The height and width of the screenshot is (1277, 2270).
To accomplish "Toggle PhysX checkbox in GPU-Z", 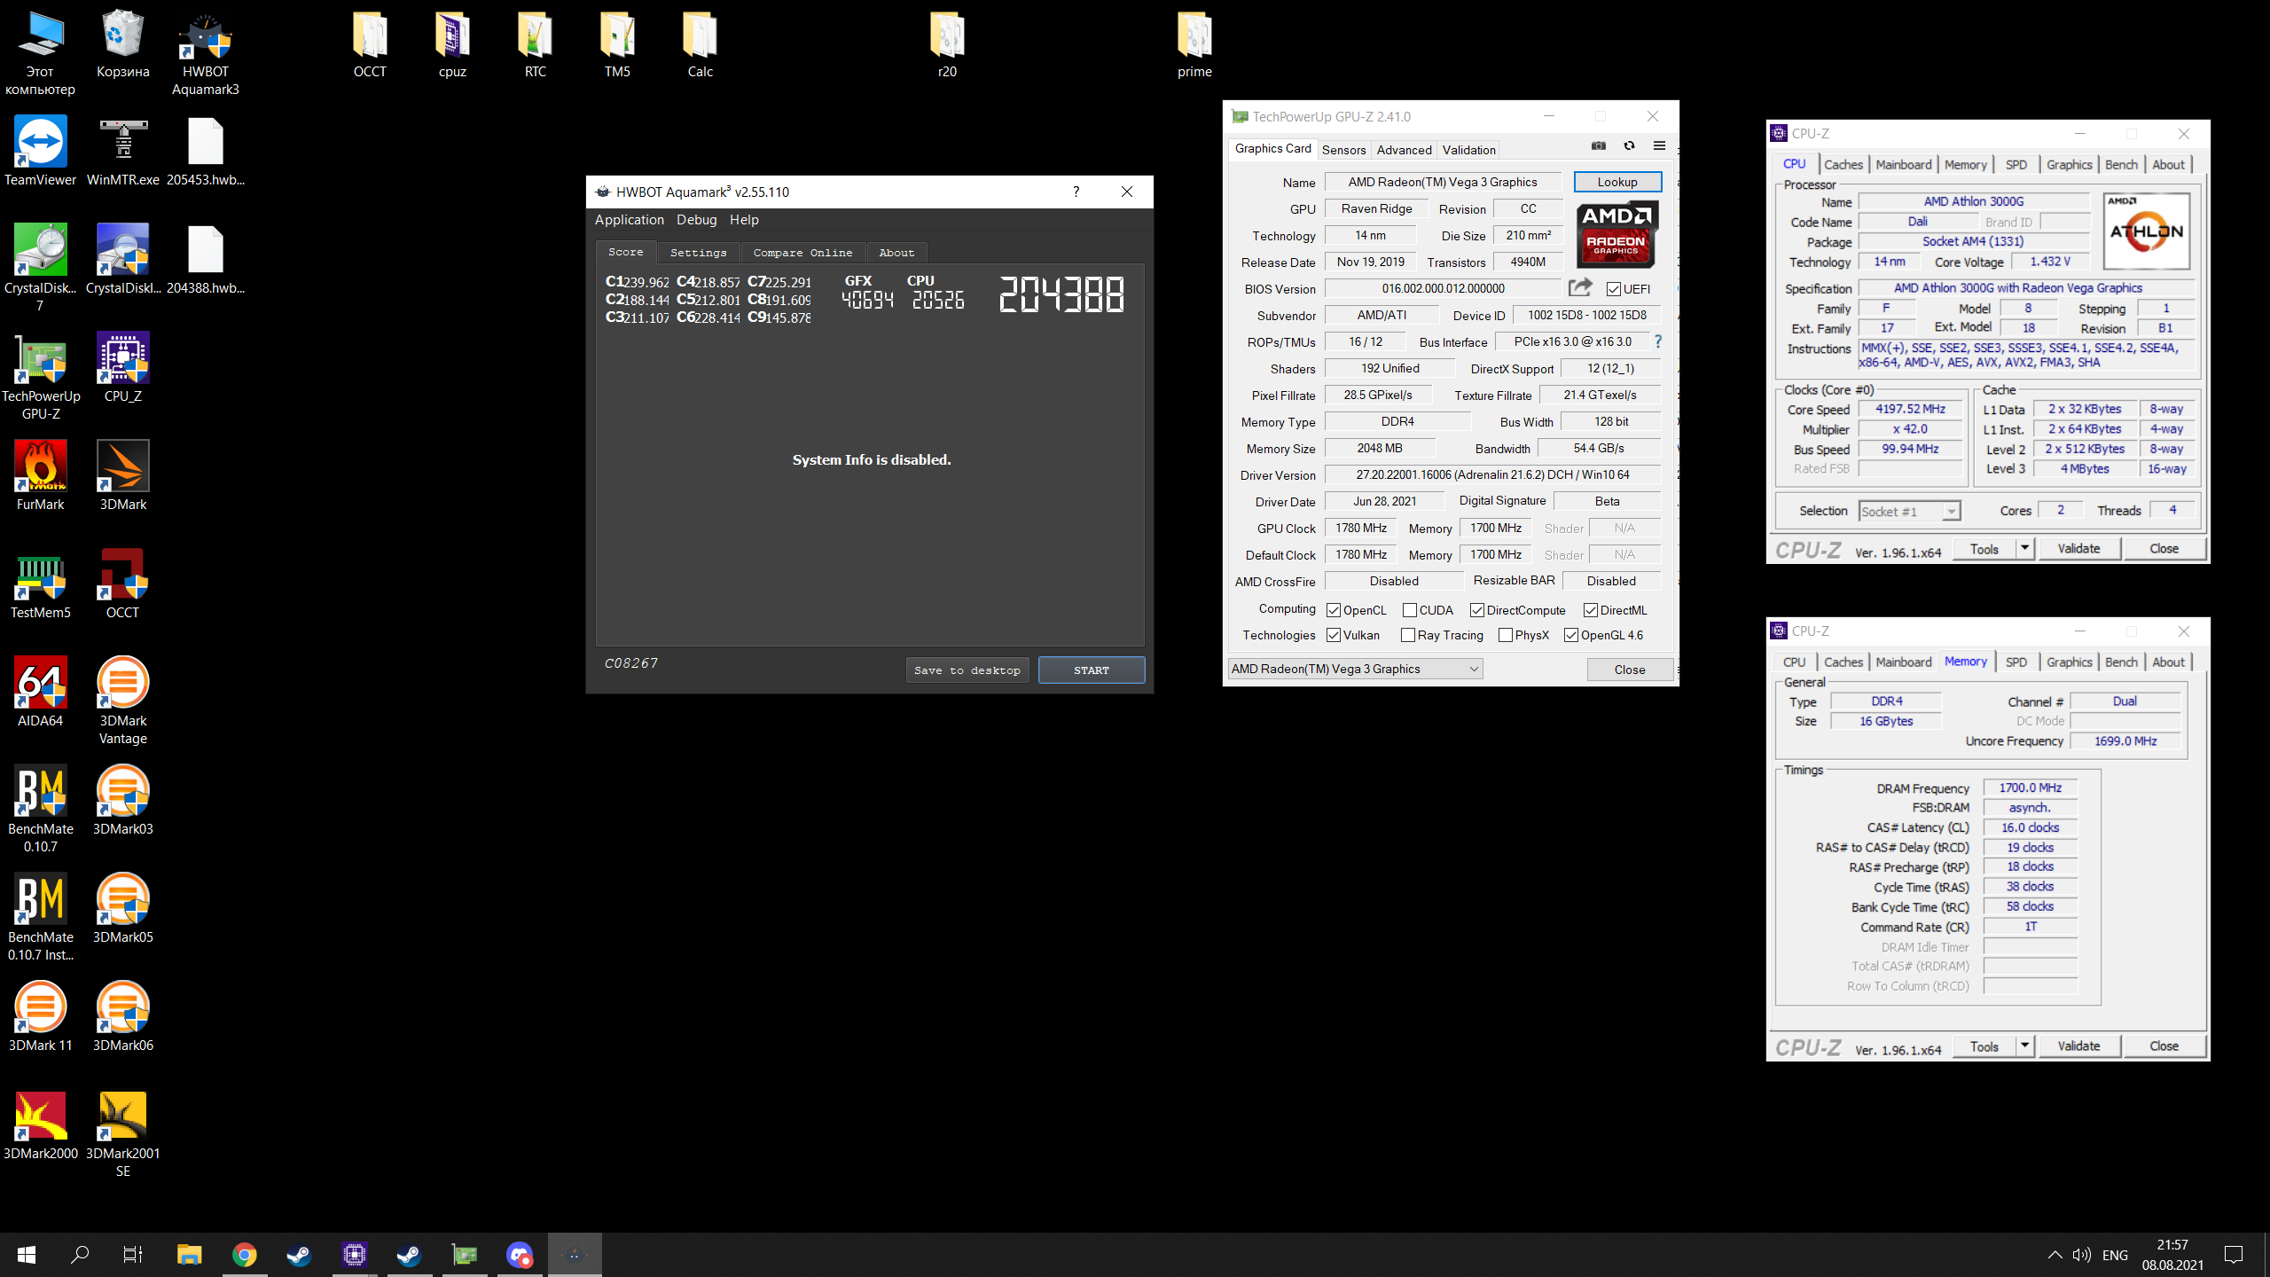I will 1505,635.
